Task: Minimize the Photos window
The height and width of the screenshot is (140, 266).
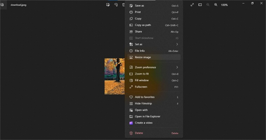Action: pyautogui.click(x=243, y=3)
